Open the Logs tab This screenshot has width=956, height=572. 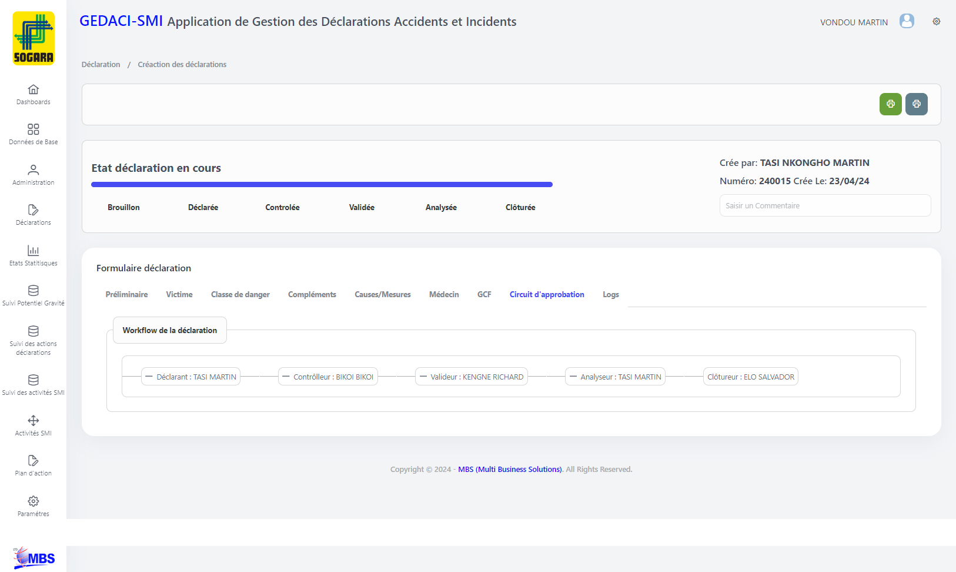611,294
